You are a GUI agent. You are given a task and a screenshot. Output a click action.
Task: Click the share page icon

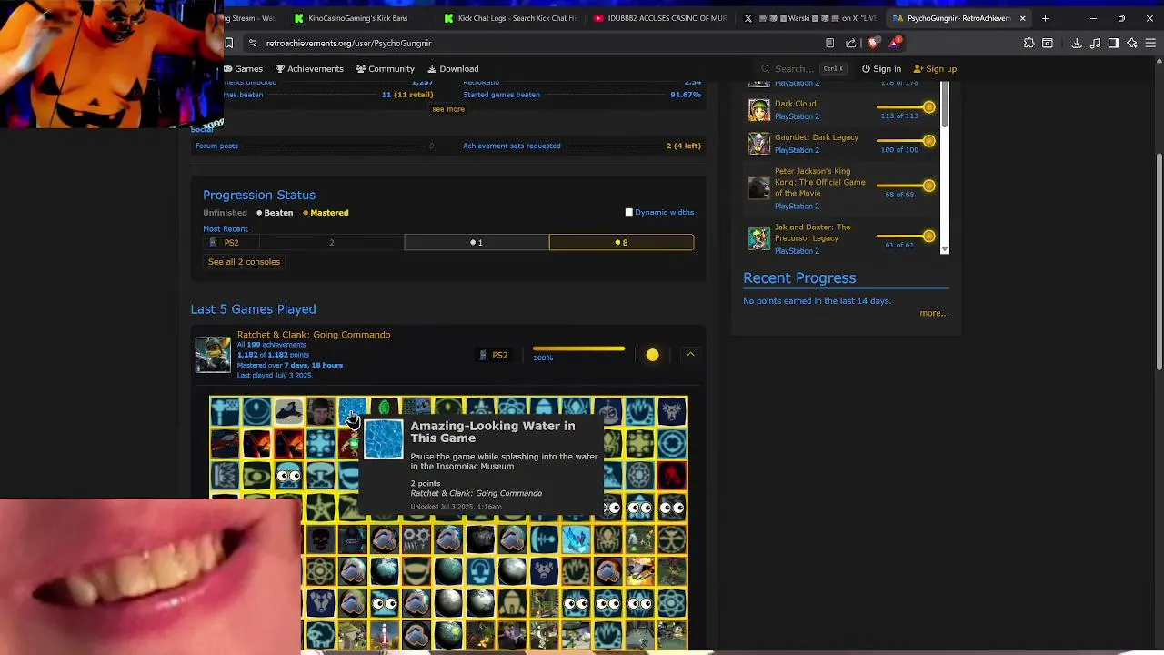pyautogui.click(x=850, y=43)
